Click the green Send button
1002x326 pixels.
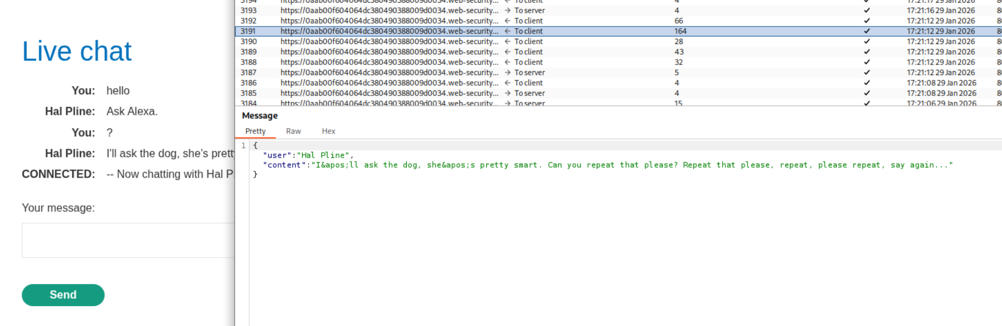pos(63,295)
